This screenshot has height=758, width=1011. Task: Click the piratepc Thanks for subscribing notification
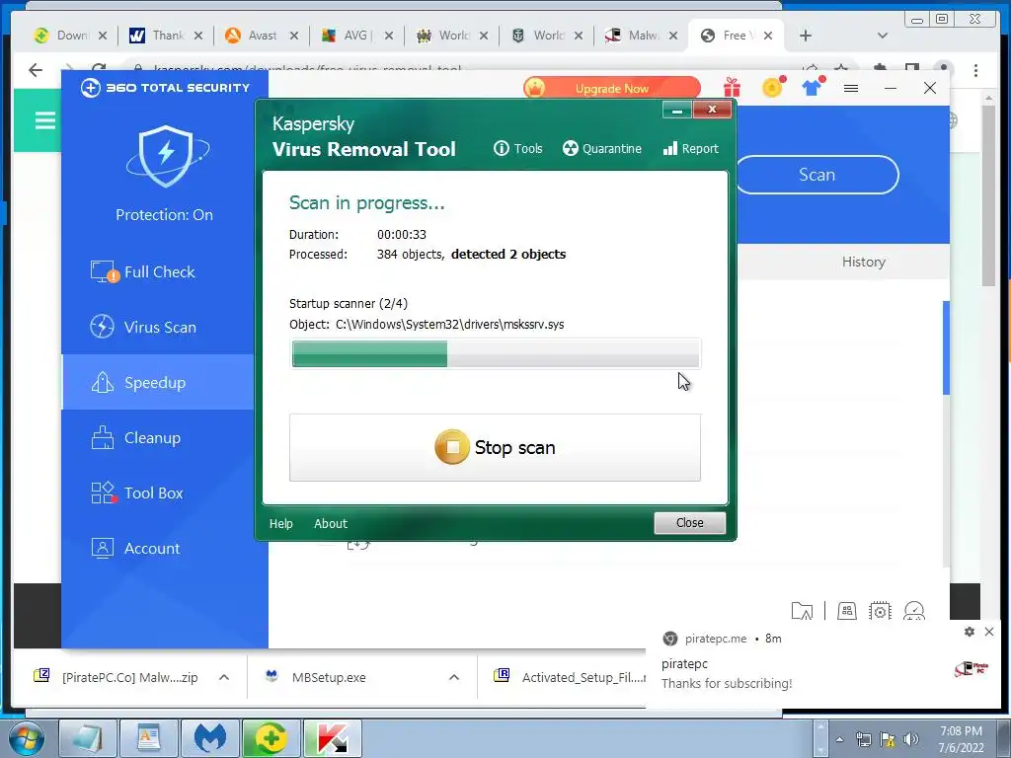pyautogui.click(x=824, y=664)
